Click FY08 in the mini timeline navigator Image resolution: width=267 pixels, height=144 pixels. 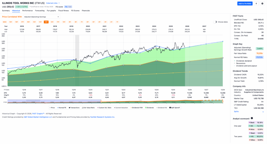pos(33,102)
